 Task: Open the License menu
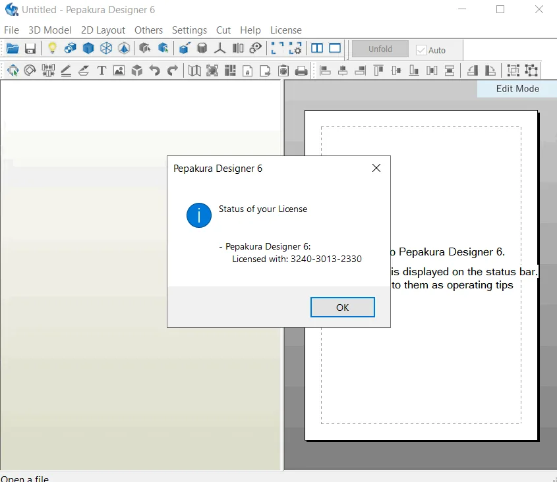point(286,30)
